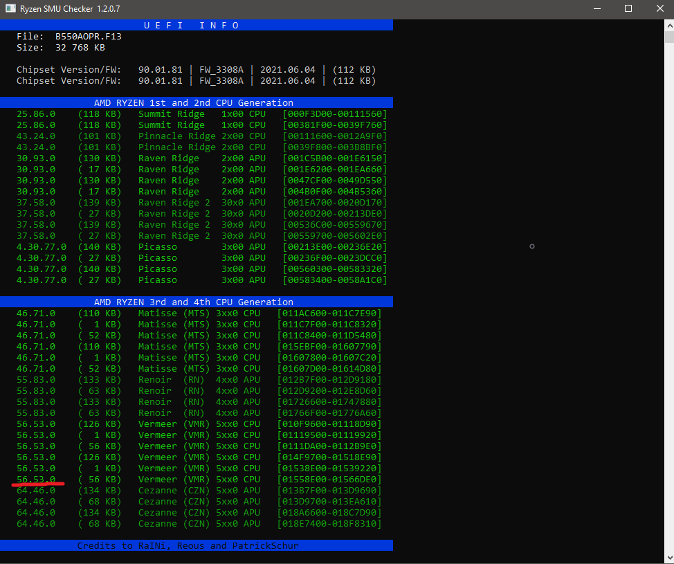Click address range [001C5B00-001E6150]
This screenshot has height=564, width=674.
(x=335, y=158)
